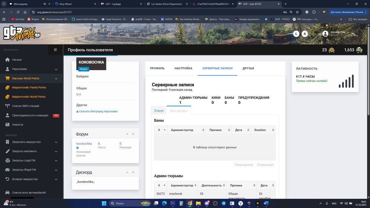The width and height of the screenshot is (370, 208).
Task: Click address bar URL field
Action: (156, 12)
